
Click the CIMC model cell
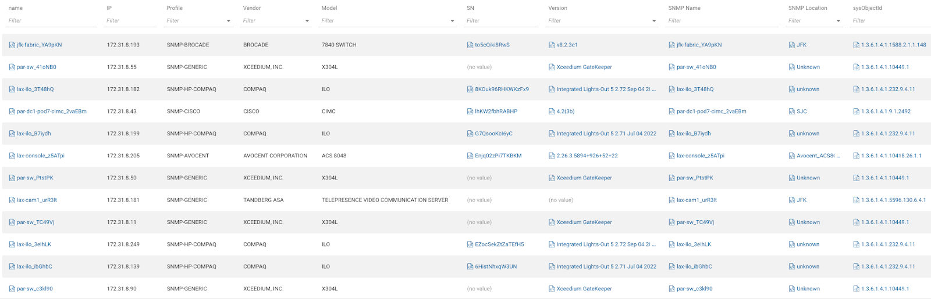click(x=329, y=111)
